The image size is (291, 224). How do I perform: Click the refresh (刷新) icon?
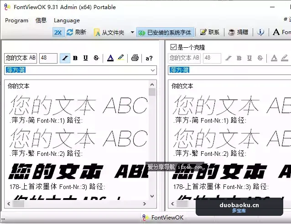[70, 32]
